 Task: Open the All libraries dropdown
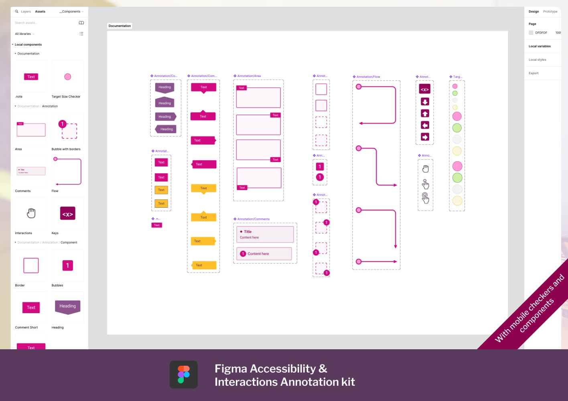coord(24,34)
